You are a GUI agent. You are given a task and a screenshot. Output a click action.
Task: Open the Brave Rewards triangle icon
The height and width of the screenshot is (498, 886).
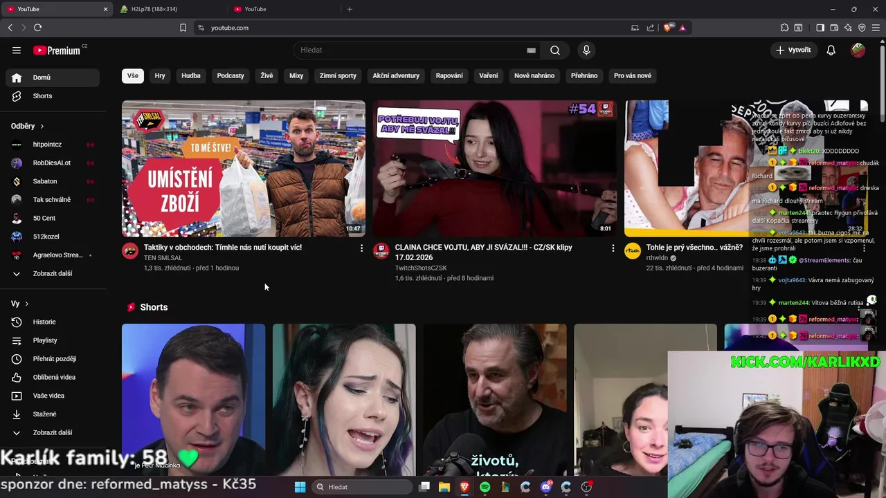click(682, 28)
